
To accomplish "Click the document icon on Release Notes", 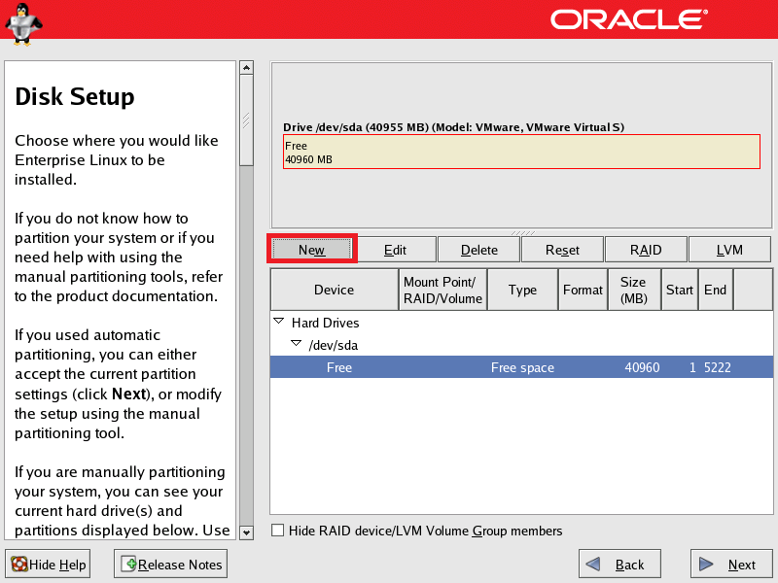I will (128, 565).
